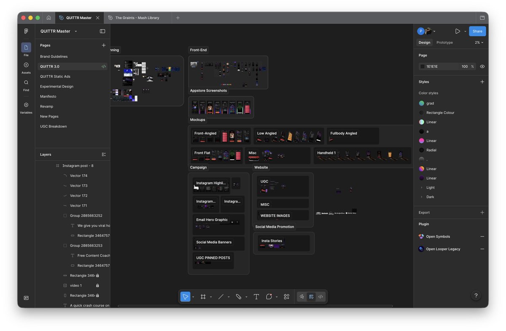Screen dimensions: 506x331
Task: Select the Comment tool
Action: point(269,297)
